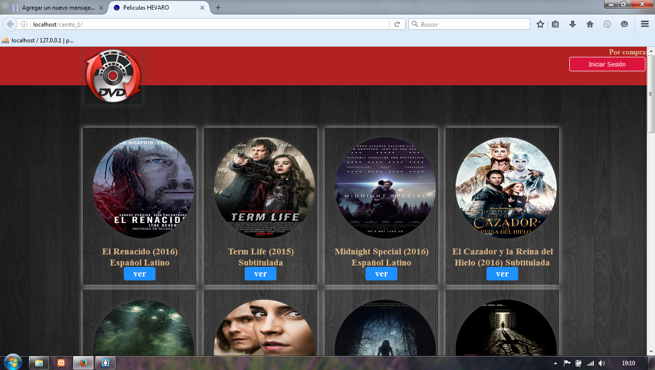Click scrollbar up arrow

(x=651, y=51)
